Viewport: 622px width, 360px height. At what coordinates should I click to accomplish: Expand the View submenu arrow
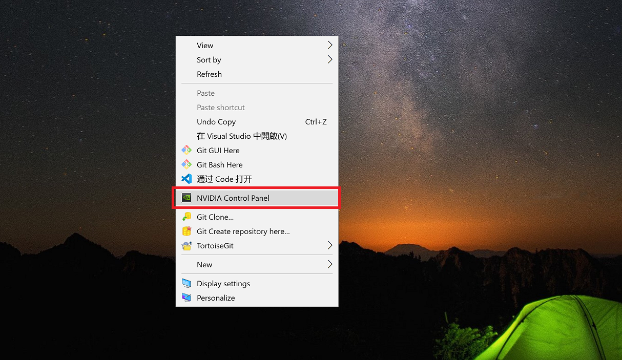[330, 46]
